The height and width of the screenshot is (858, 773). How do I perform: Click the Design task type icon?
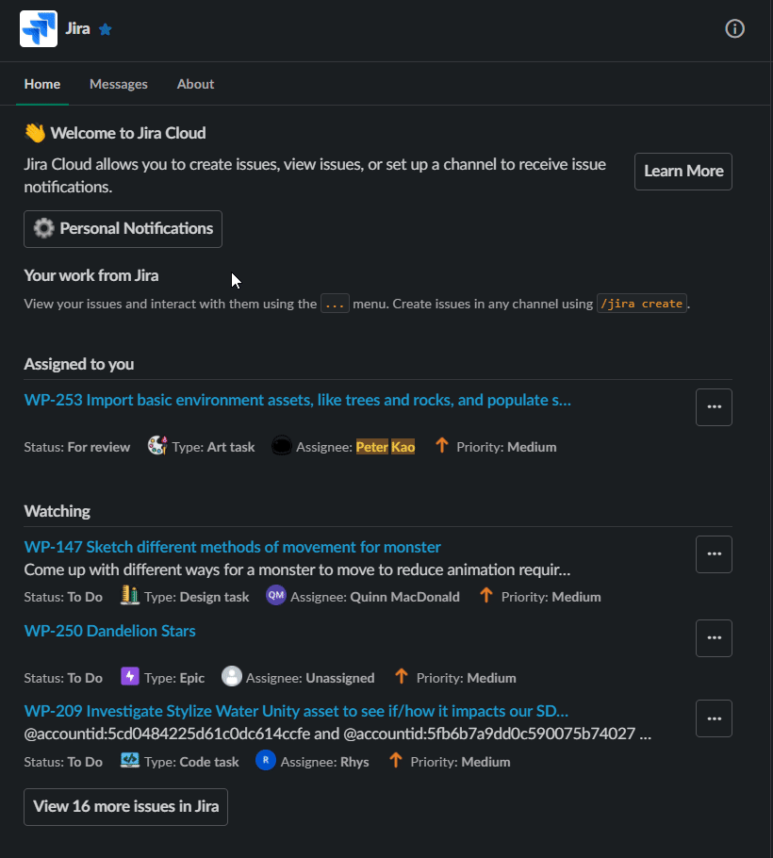coord(130,595)
